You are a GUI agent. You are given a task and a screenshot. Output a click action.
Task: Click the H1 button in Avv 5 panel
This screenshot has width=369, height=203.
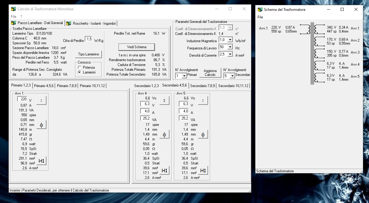pos(203,170)
